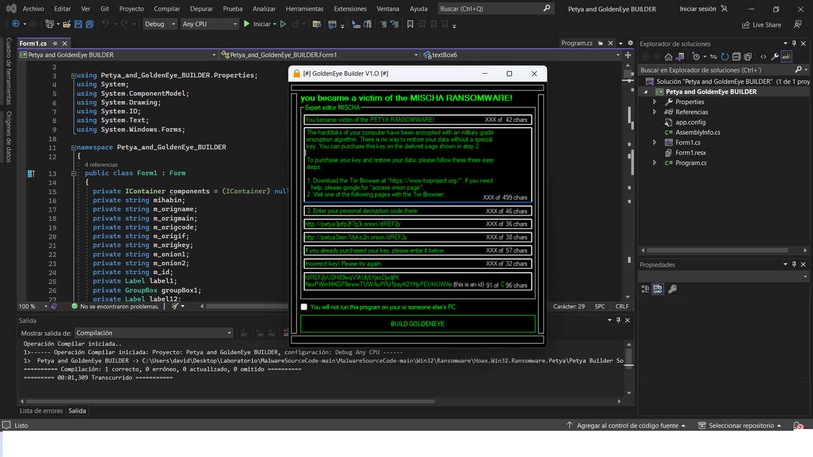Open the Archivo menu
Screen dimensions: 813x457
coord(33,9)
